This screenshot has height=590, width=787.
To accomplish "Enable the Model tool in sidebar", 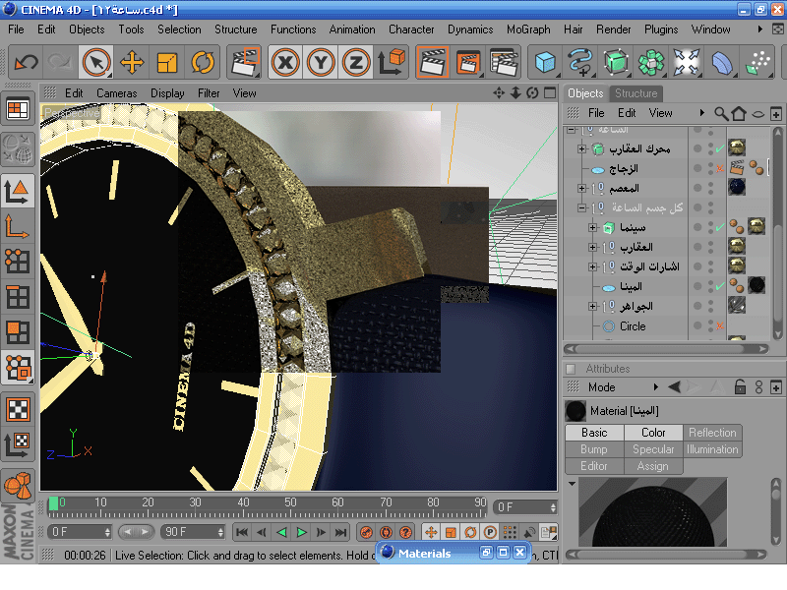I will 18,190.
